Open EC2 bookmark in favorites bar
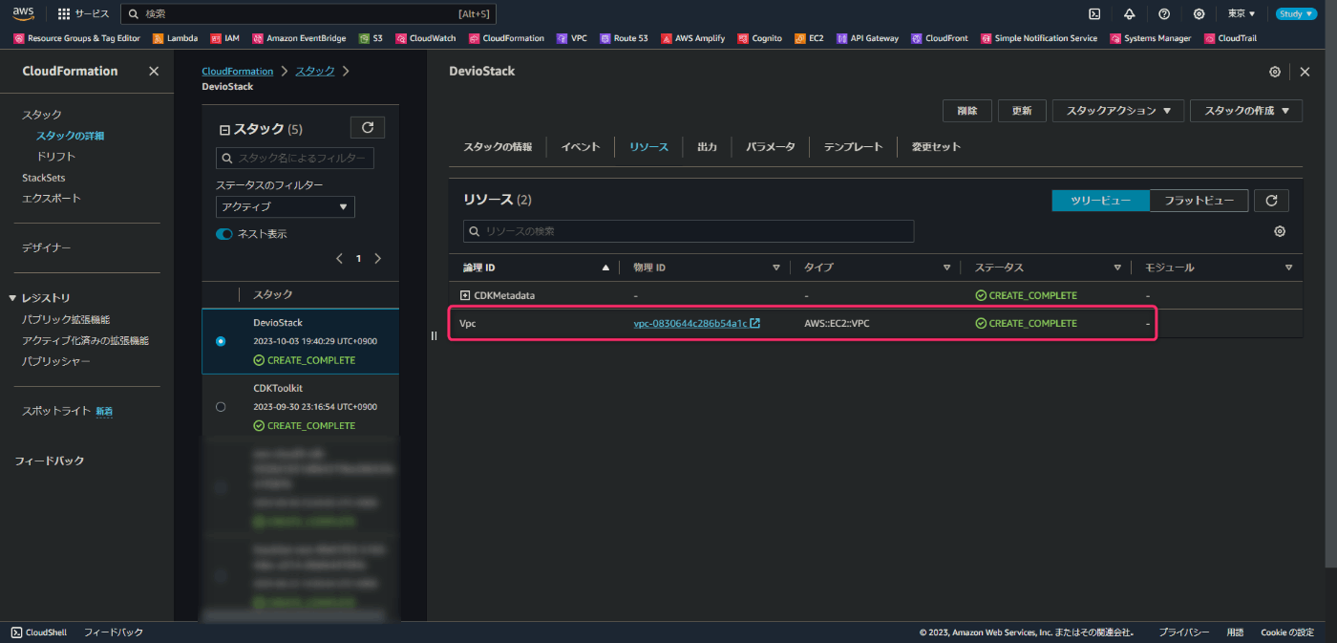Viewport: 1337px width, 643px height. [x=809, y=38]
